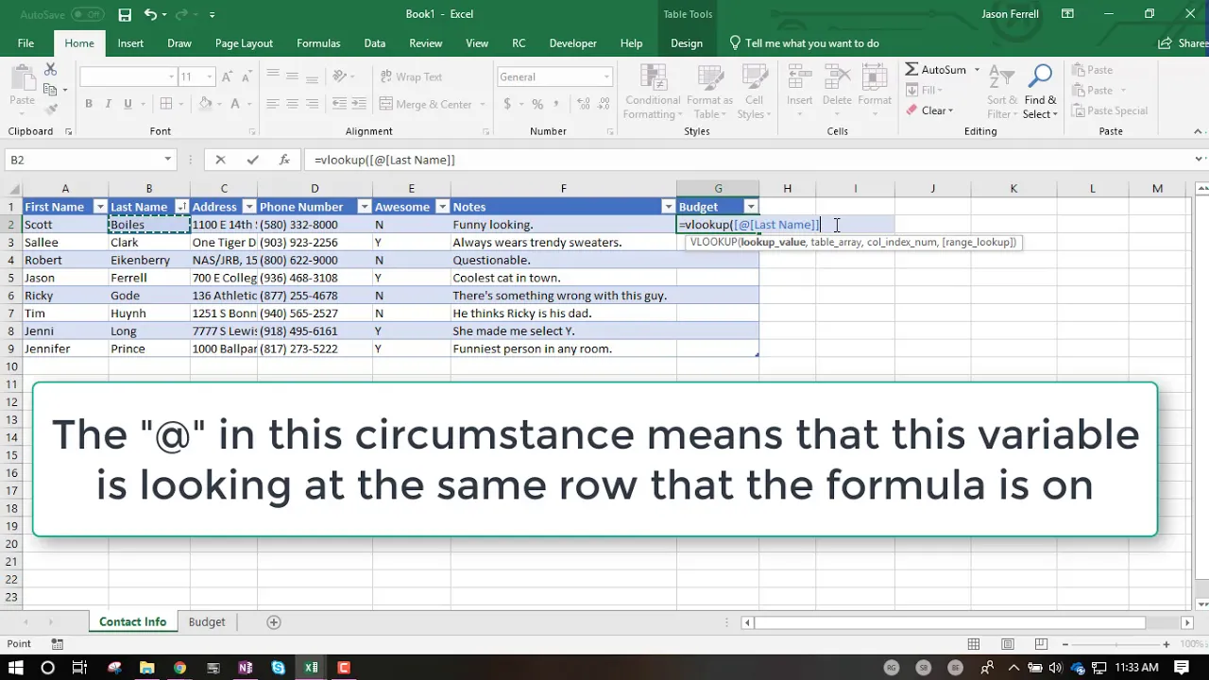The height and width of the screenshot is (680, 1209).
Task: Switch to the Insert ribbon tab
Action: pyautogui.click(x=130, y=43)
